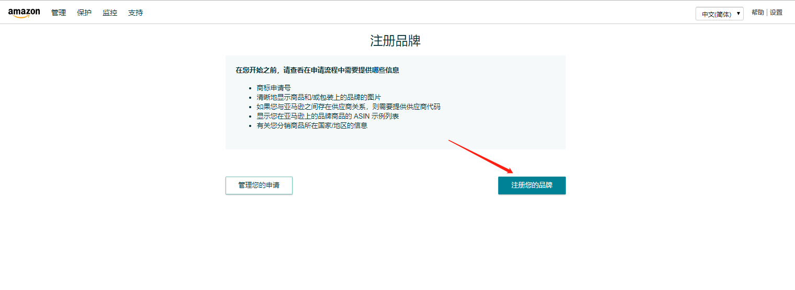This screenshot has width=795, height=290.
Task: Click the 注册品牌 page heading
Action: click(396, 41)
